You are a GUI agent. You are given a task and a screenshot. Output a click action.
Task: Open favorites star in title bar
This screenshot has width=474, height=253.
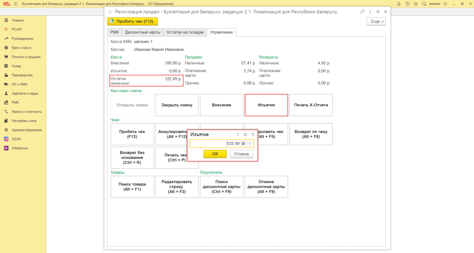(x=416, y=4)
